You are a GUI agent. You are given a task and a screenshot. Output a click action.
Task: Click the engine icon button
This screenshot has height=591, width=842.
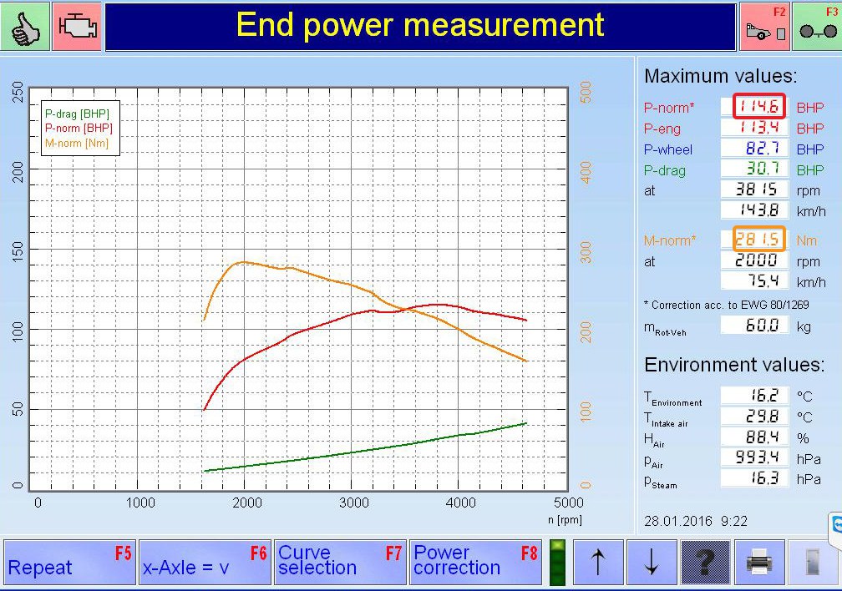[77, 27]
